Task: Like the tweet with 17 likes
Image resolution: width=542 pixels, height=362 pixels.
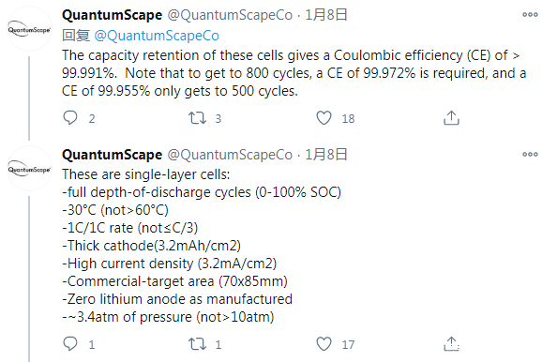Action: pos(324,344)
